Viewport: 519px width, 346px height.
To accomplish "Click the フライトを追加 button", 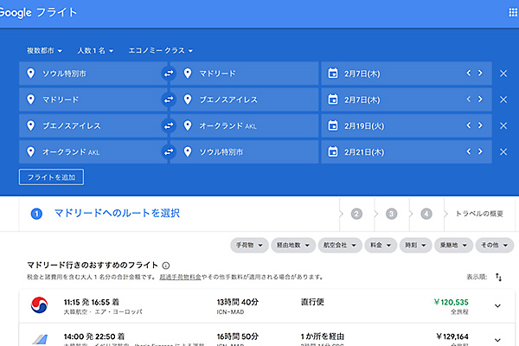I will [x=51, y=177].
